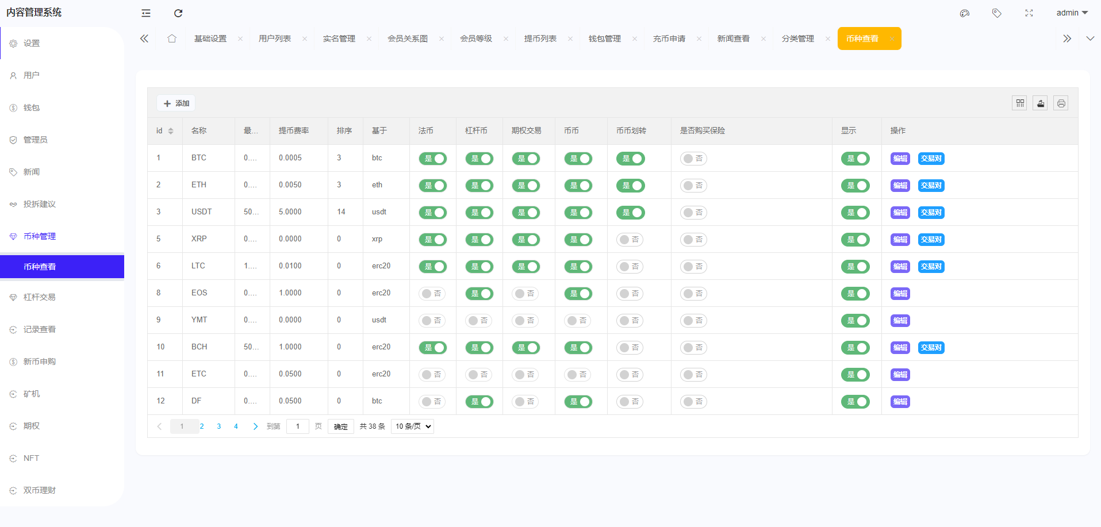Enter fullscreen mode via the expand icon
Viewport: 1101px width, 527px height.
(x=1029, y=13)
